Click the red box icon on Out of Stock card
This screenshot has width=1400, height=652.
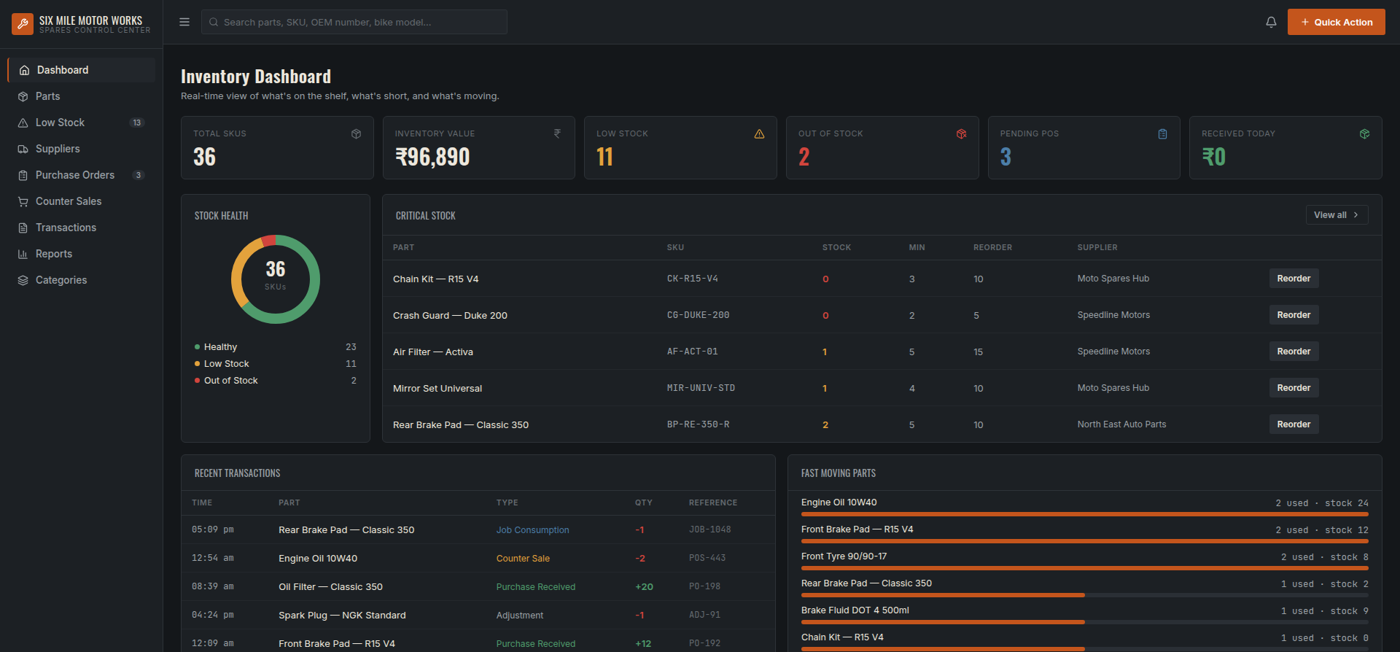coord(961,133)
